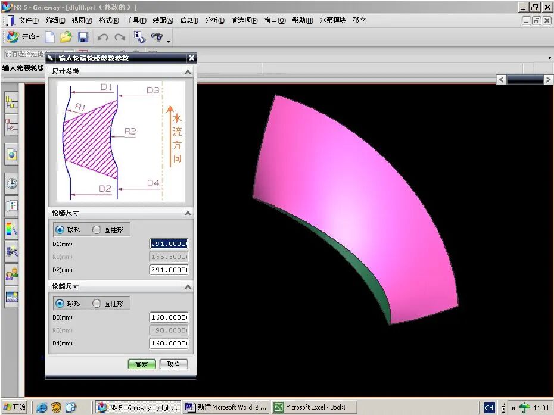Image resolution: width=554 pixels, height=415 pixels.
Task: Open the NX Start (开始) application menu
Action: (x=22, y=36)
